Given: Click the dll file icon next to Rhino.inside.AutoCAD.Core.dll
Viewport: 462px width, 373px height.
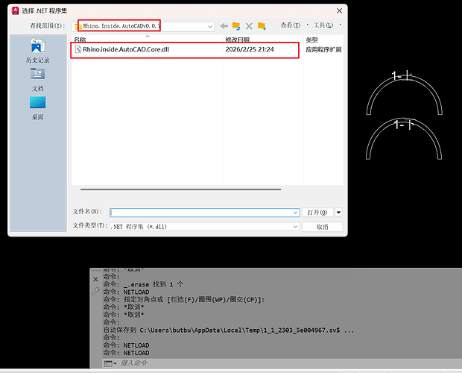Looking at the screenshot, I should click(78, 49).
